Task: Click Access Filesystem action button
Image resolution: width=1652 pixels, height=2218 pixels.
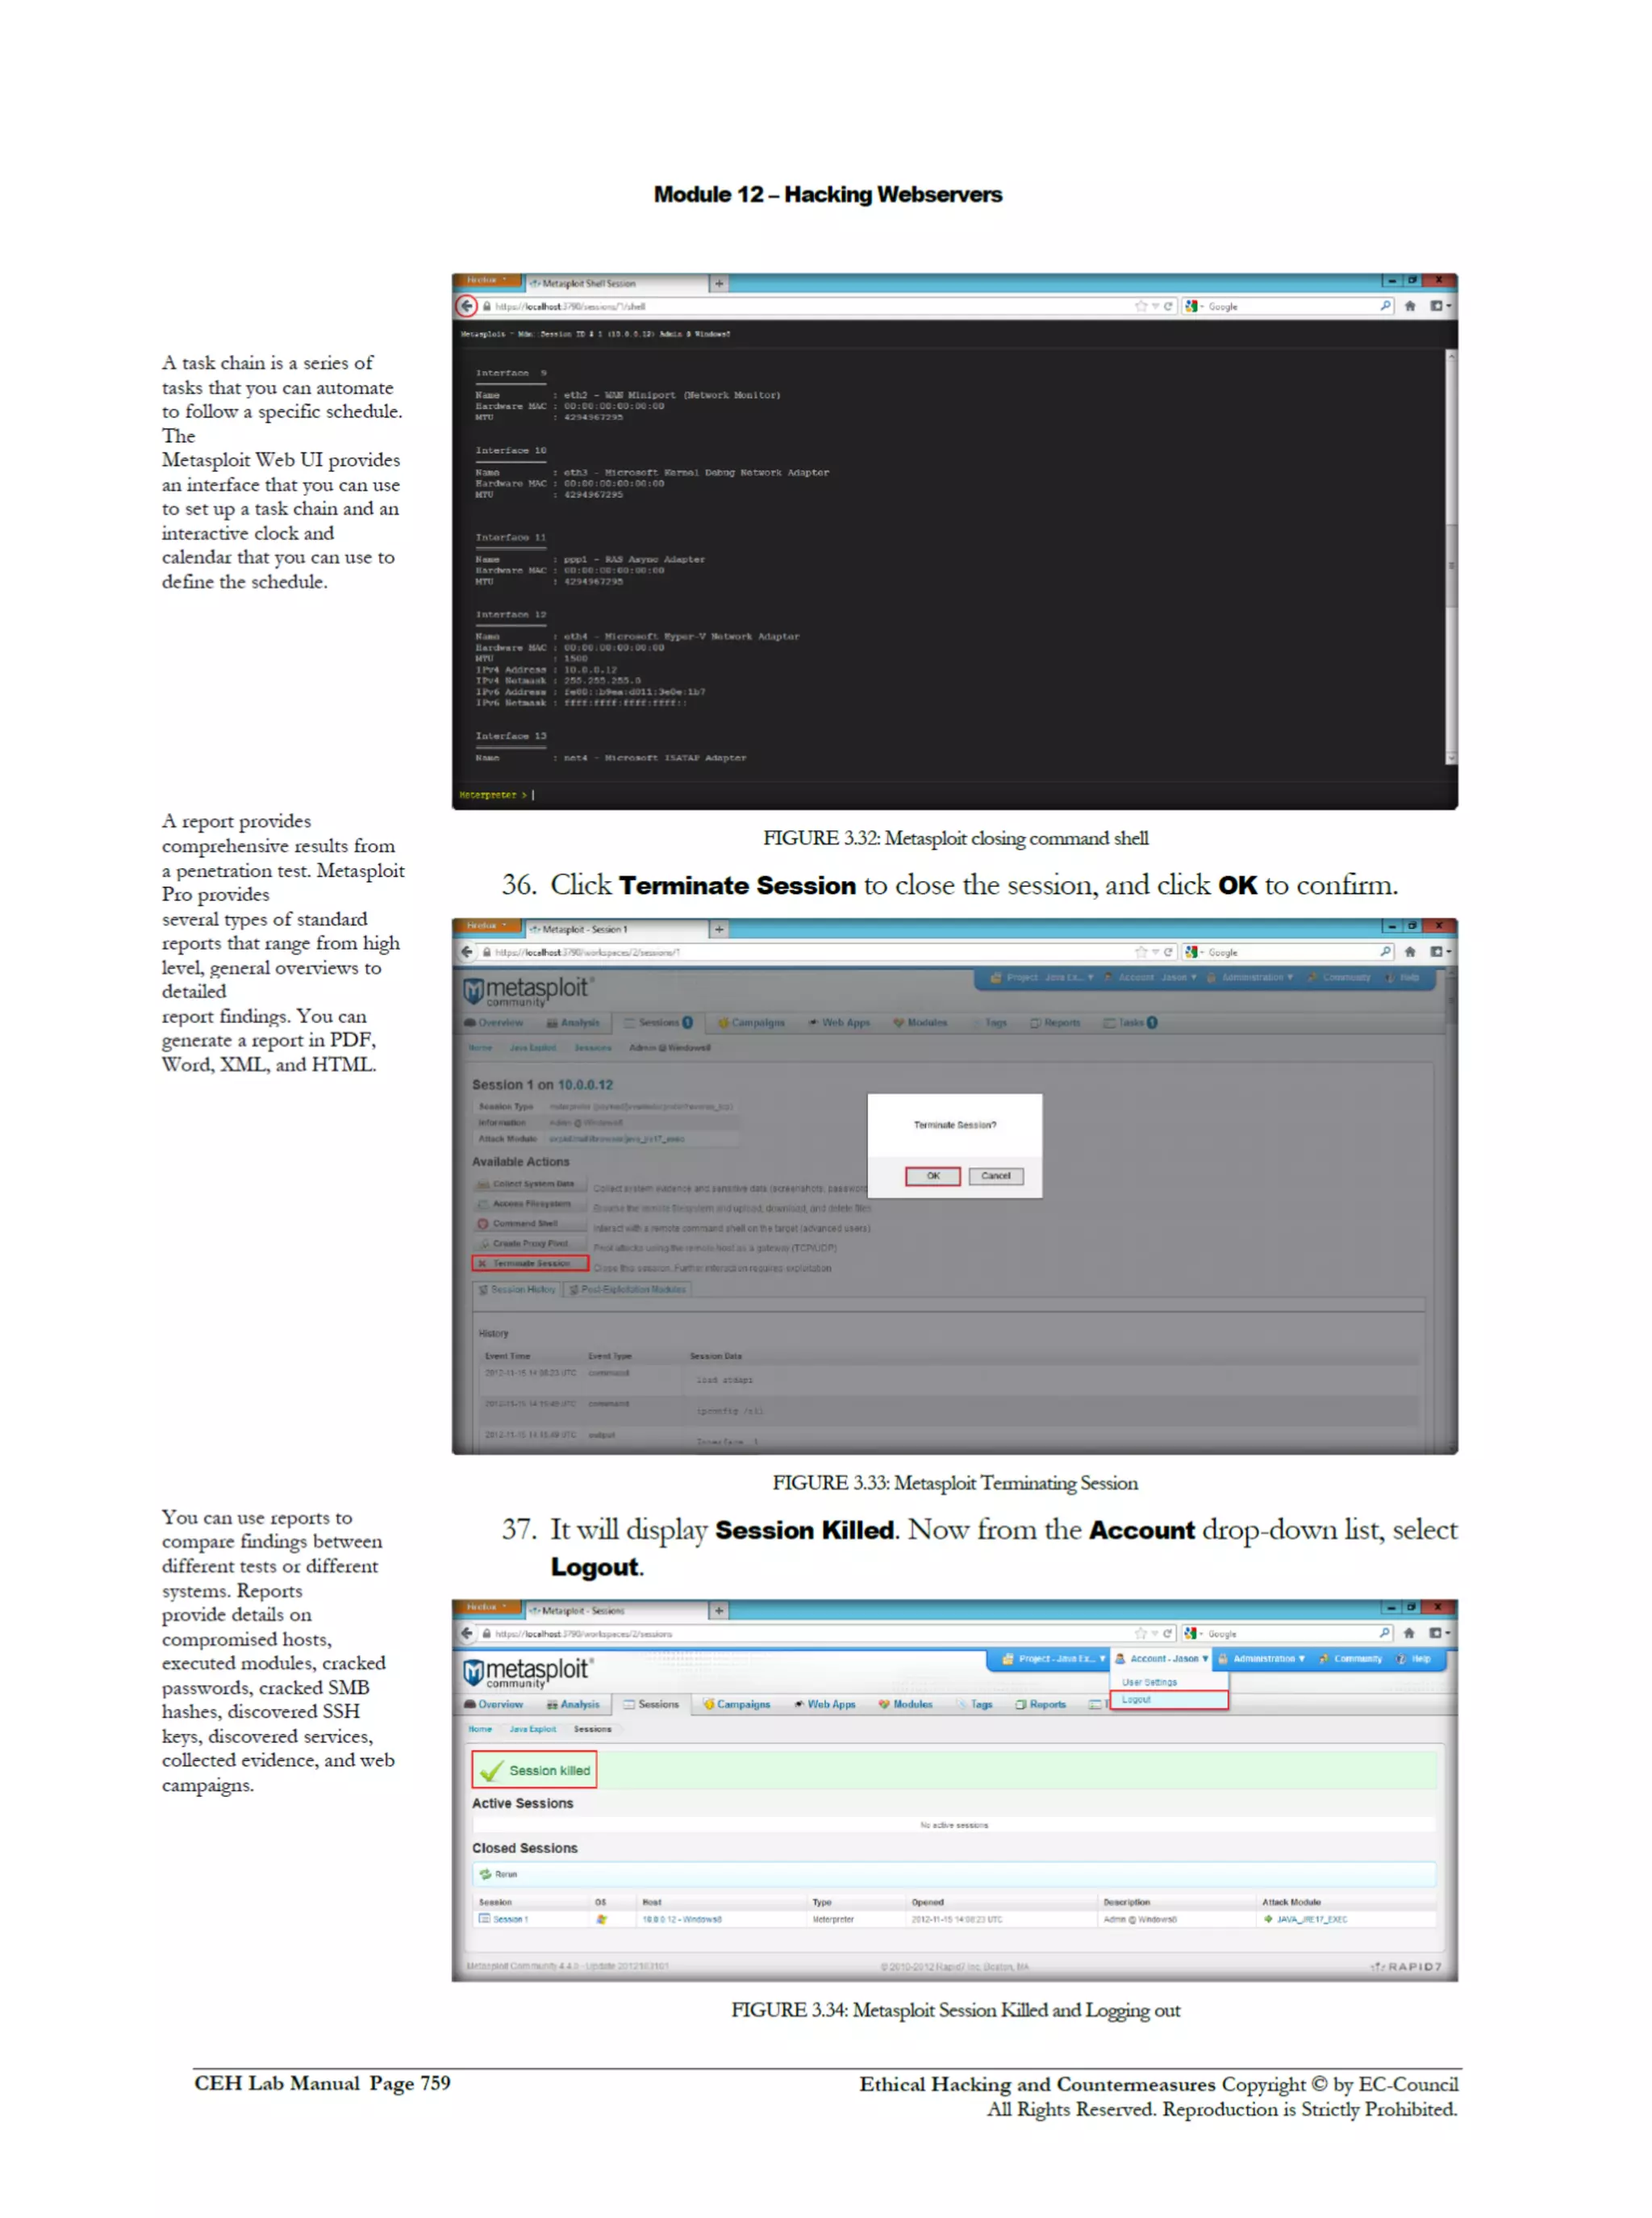Action: (530, 1204)
